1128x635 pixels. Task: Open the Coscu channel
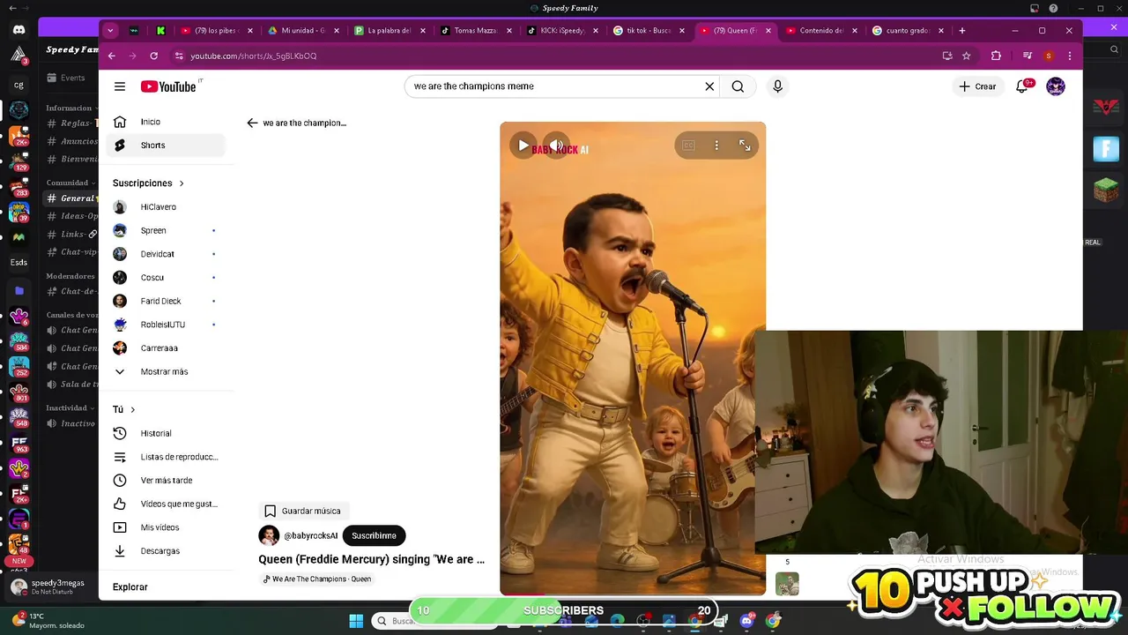pos(166,278)
